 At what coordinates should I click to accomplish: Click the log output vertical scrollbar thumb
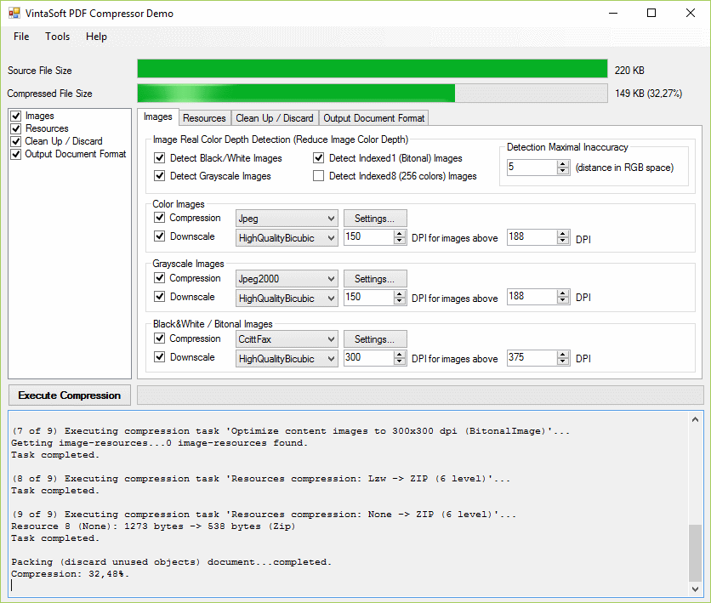pyautogui.click(x=695, y=553)
